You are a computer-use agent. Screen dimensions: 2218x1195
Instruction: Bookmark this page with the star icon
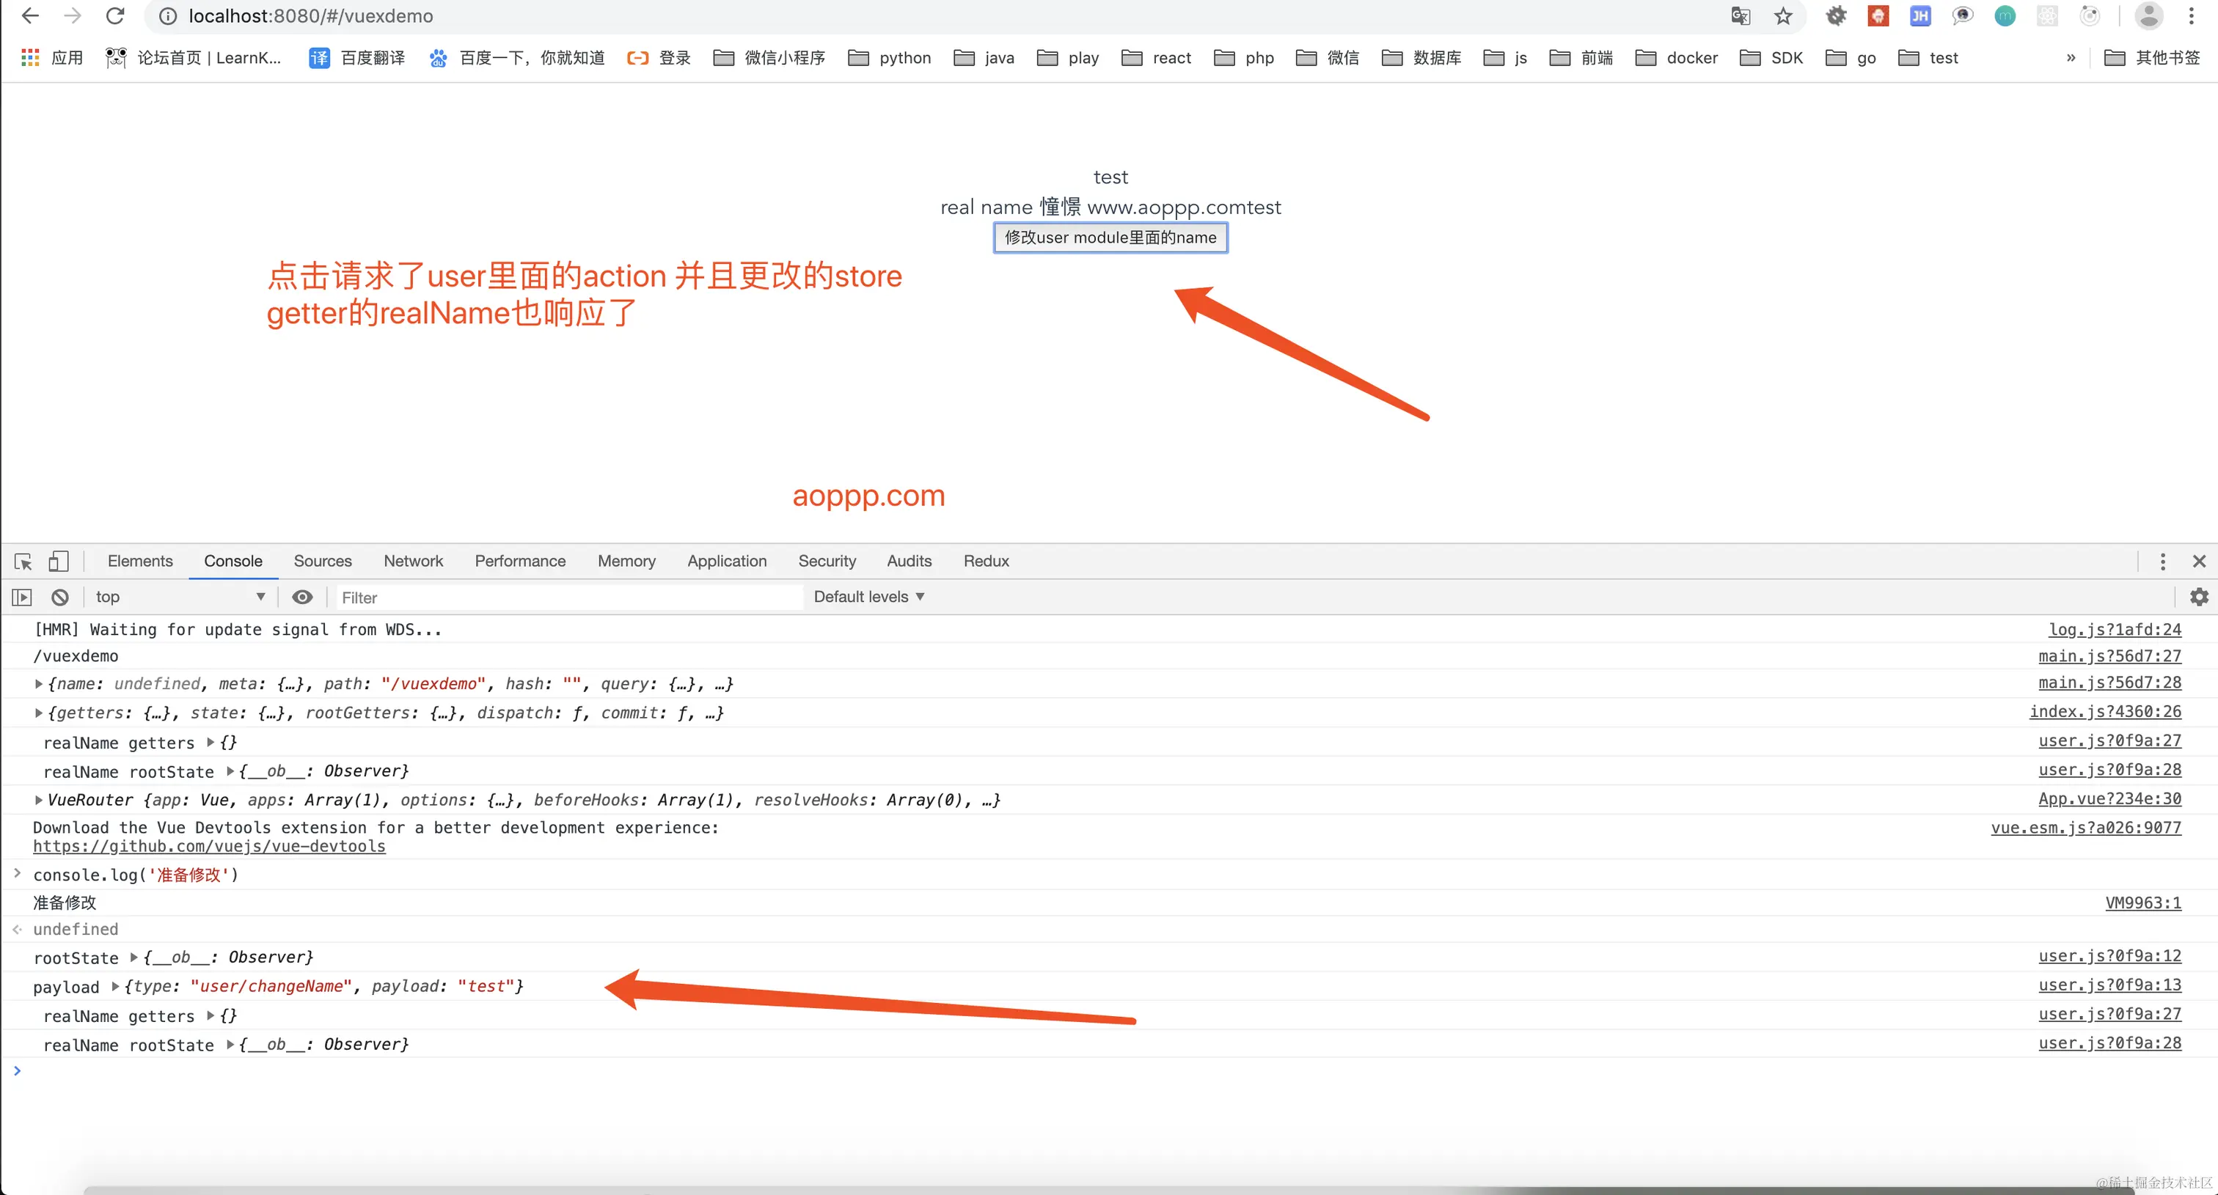pyautogui.click(x=1783, y=16)
